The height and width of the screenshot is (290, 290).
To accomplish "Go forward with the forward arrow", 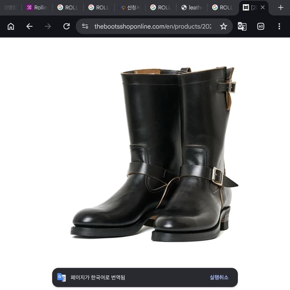I will (x=48, y=27).
